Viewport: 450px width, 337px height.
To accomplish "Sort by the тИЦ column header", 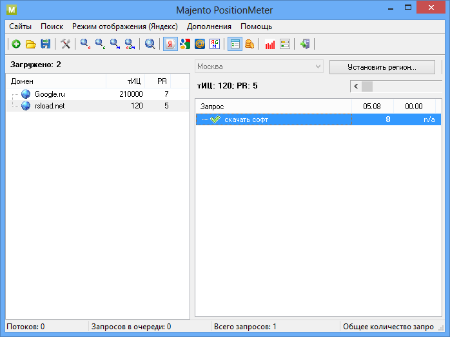I will pos(126,81).
